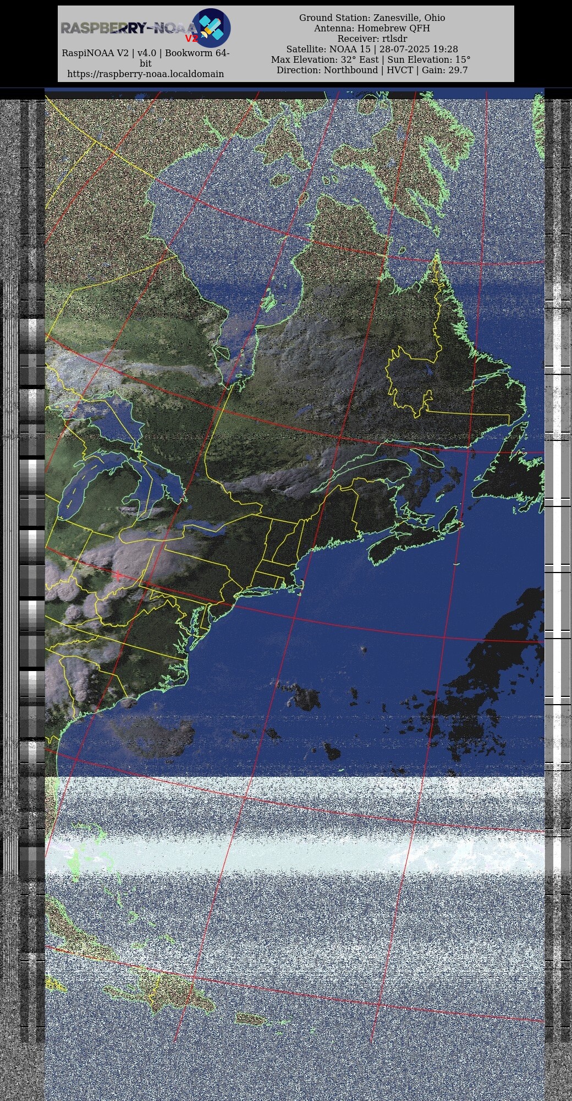Click the red V2 badge on logo

click(x=191, y=39)
